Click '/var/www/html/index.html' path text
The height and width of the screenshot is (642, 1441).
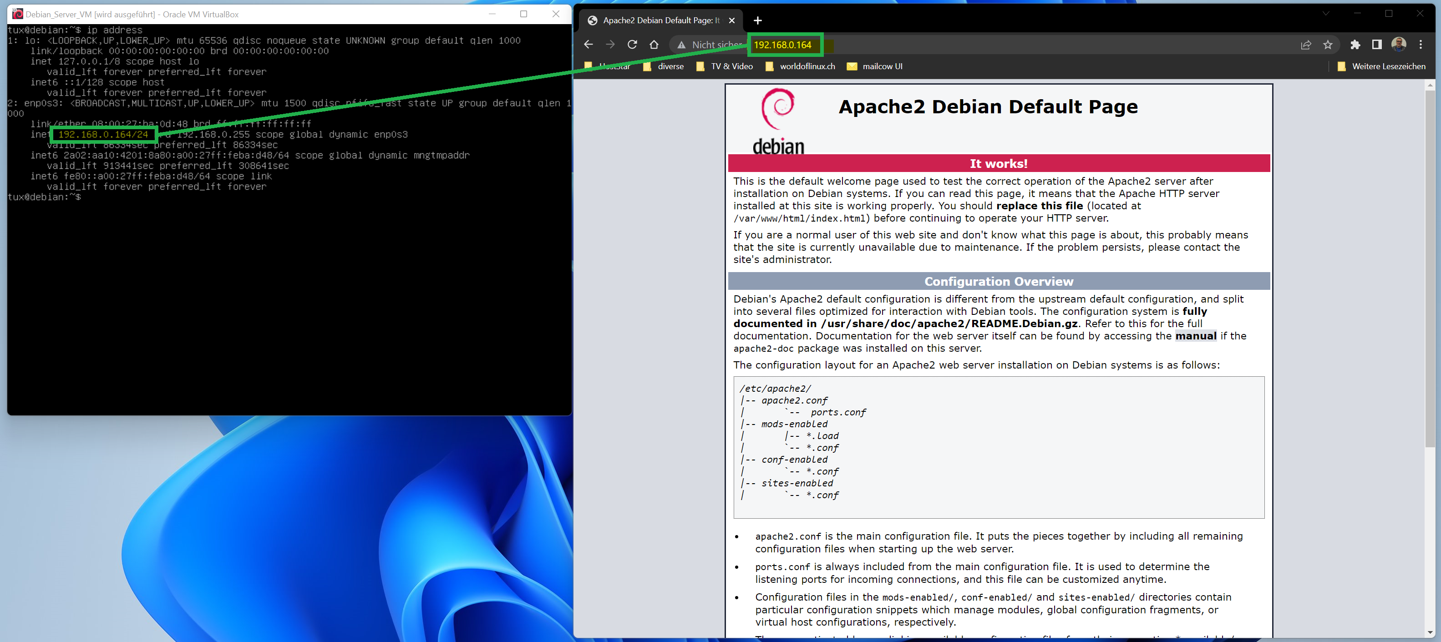[x=799, y=218]
